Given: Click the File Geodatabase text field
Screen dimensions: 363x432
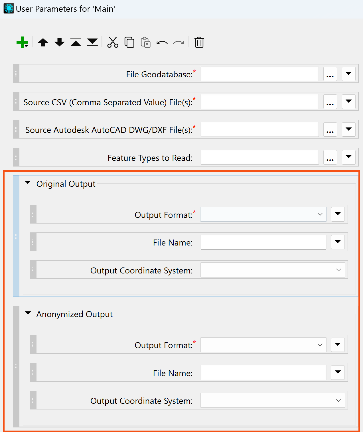Looking at the screenshot, I should (x=259, y=74).
